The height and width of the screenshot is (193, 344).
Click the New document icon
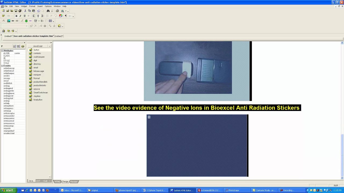tap(3, 11)
